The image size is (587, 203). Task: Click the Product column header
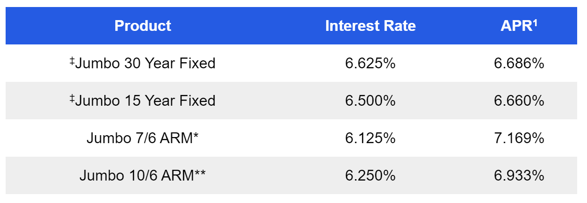tap(143, 26)
